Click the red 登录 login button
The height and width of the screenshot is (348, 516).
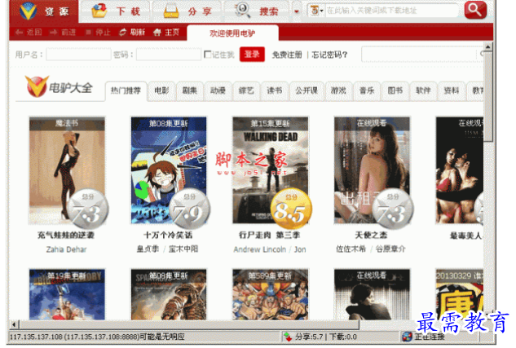(252, 55)
